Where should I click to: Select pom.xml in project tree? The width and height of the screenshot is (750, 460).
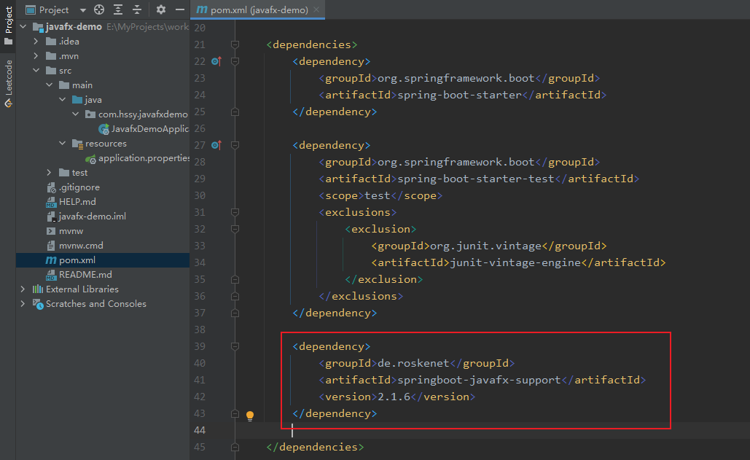click(77, 260)
